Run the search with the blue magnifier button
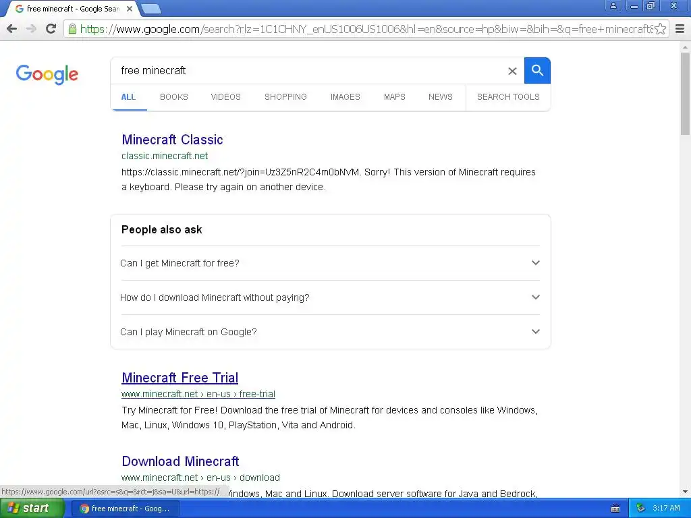Screen dimensions: 691x518 point(537,70)
